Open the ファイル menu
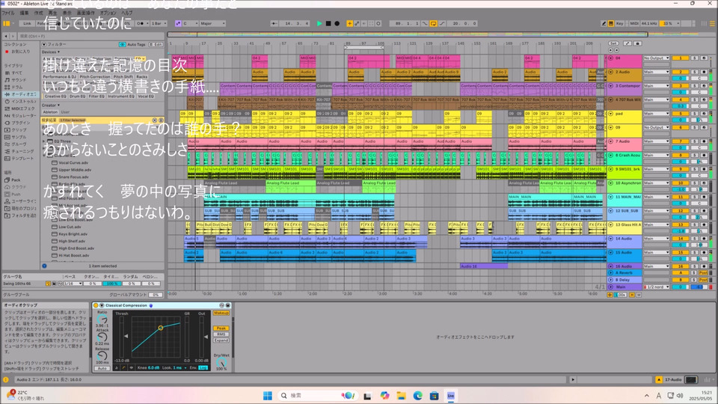718x404 pixels. (x=7, y=13)
